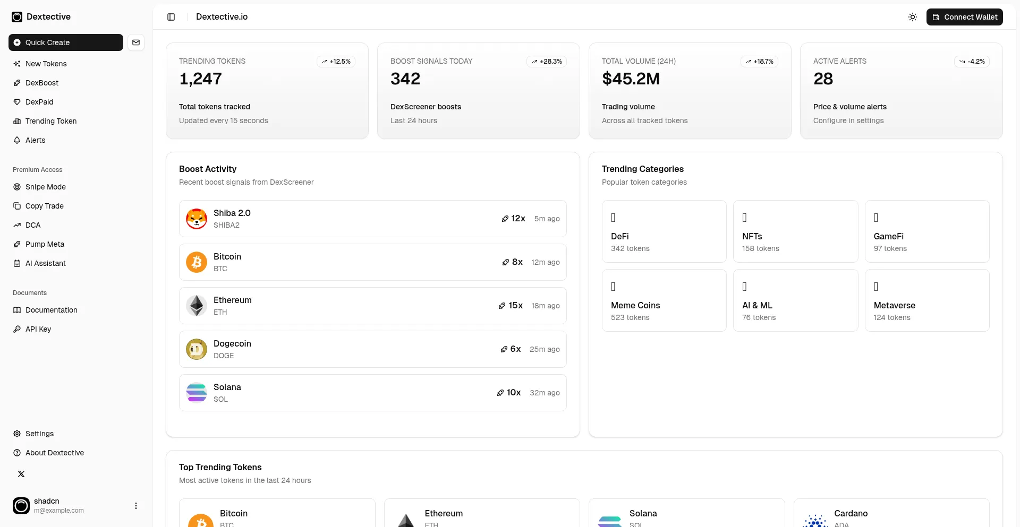Select the Solana logo icon
The image size is (1020, 527).
(197, 393)
